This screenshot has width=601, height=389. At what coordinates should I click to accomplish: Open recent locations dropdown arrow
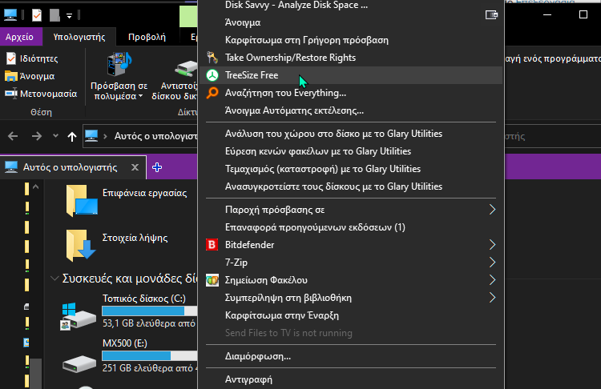55,135
